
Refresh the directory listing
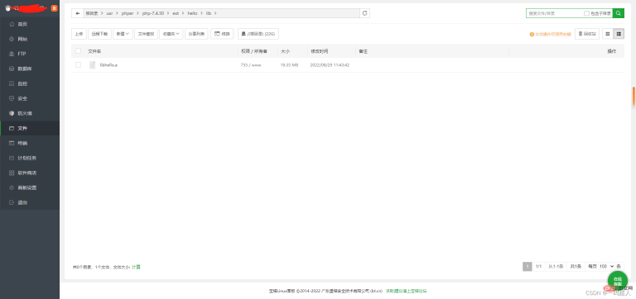364,13
